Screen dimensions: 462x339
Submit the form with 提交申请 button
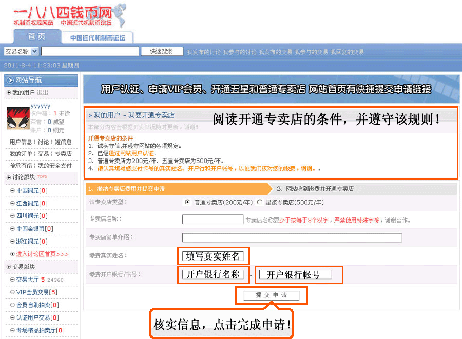pos(272,295)
